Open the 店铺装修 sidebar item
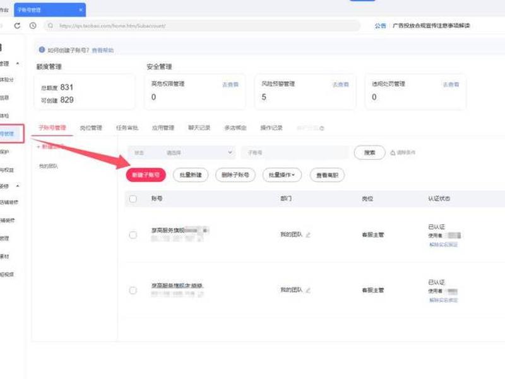Image resolution: width=505 pixels, height=379 pixels. click(x=9, y=202)
